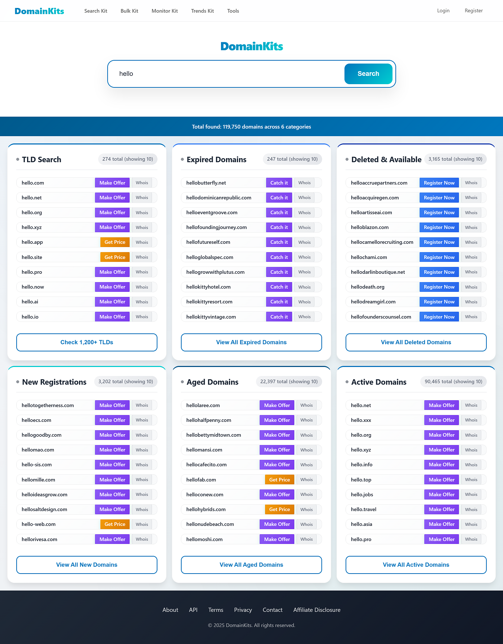Viewport: 503px width, 644px height.
Task: Open the Search Kit menu
Action: coord(96,11)
